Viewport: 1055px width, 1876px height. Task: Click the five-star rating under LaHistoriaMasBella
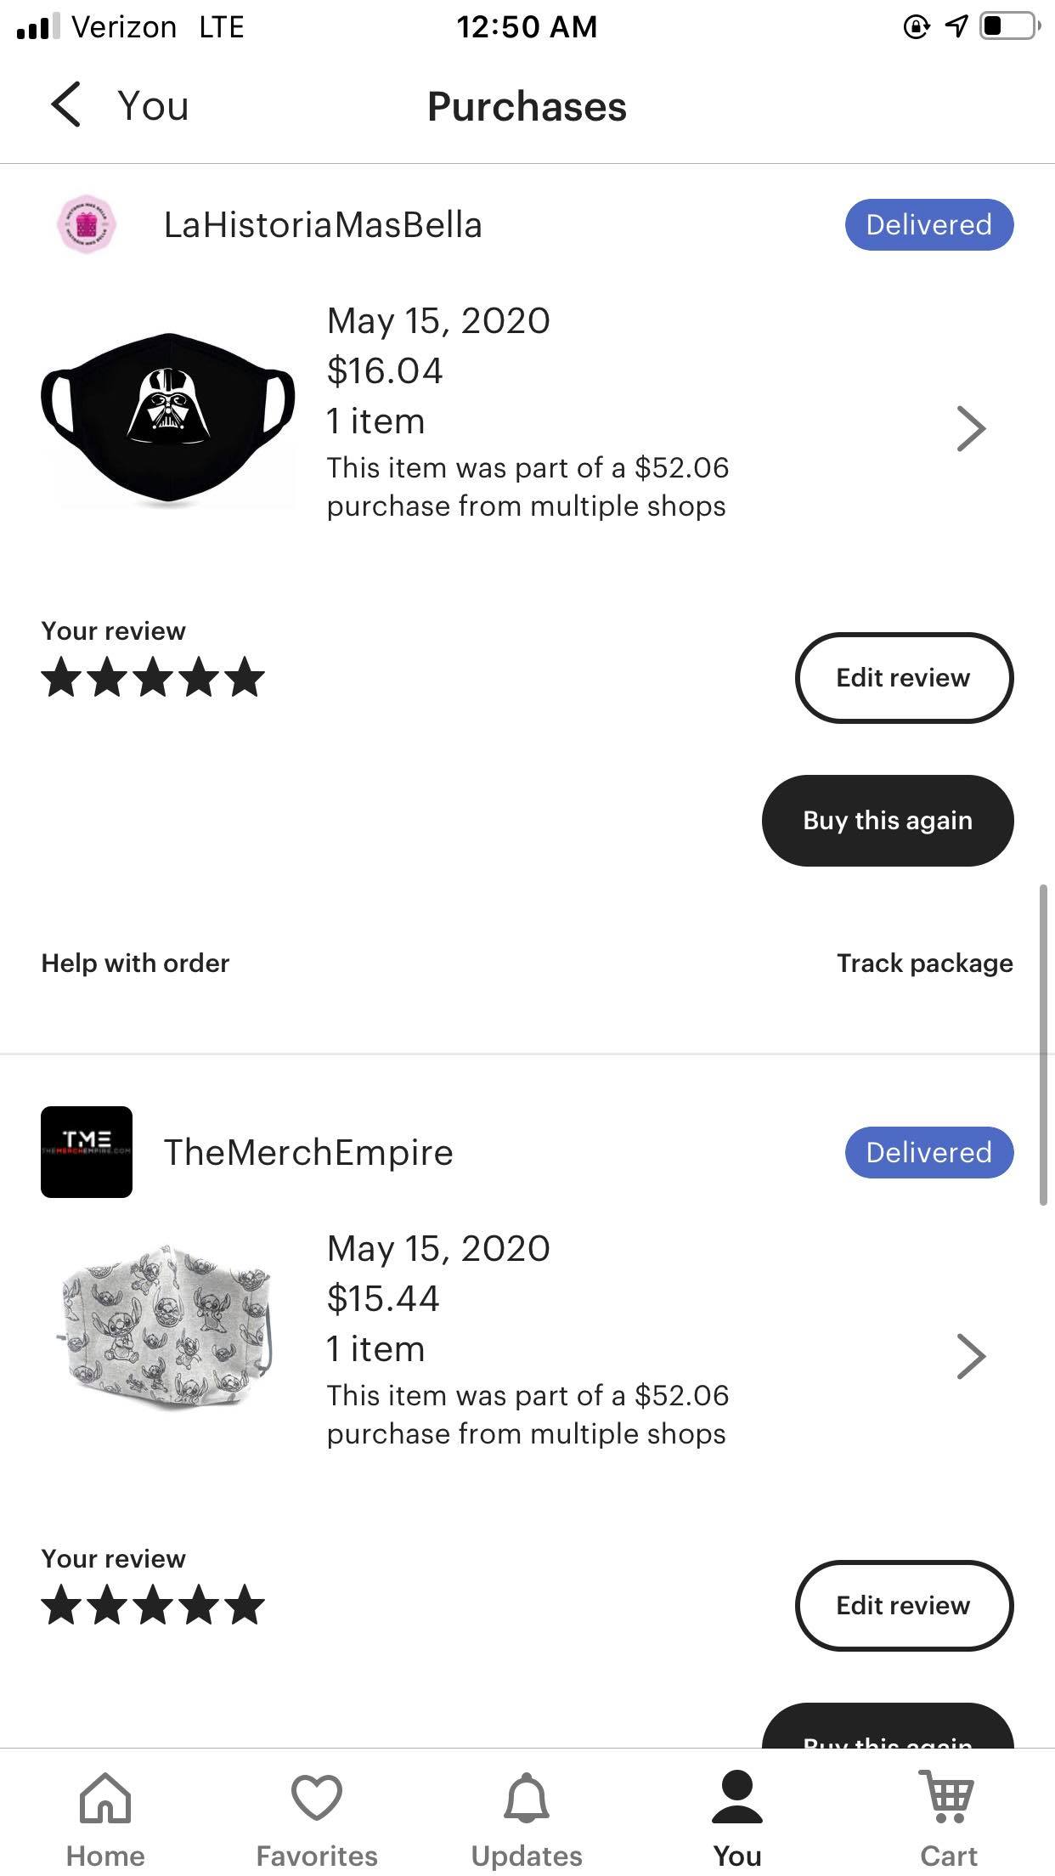(153, 678)
